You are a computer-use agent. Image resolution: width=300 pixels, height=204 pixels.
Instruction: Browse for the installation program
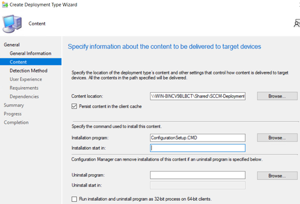pos(277,138)
